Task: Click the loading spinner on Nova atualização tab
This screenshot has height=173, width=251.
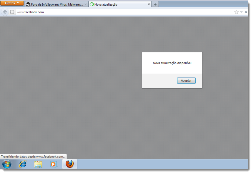Action: 92,4
